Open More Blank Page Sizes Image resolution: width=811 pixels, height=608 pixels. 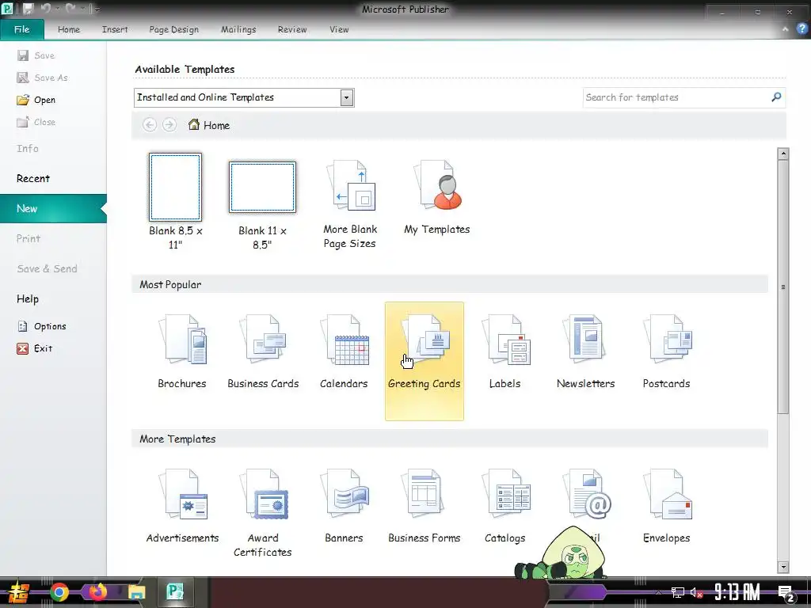coord(350,205)
